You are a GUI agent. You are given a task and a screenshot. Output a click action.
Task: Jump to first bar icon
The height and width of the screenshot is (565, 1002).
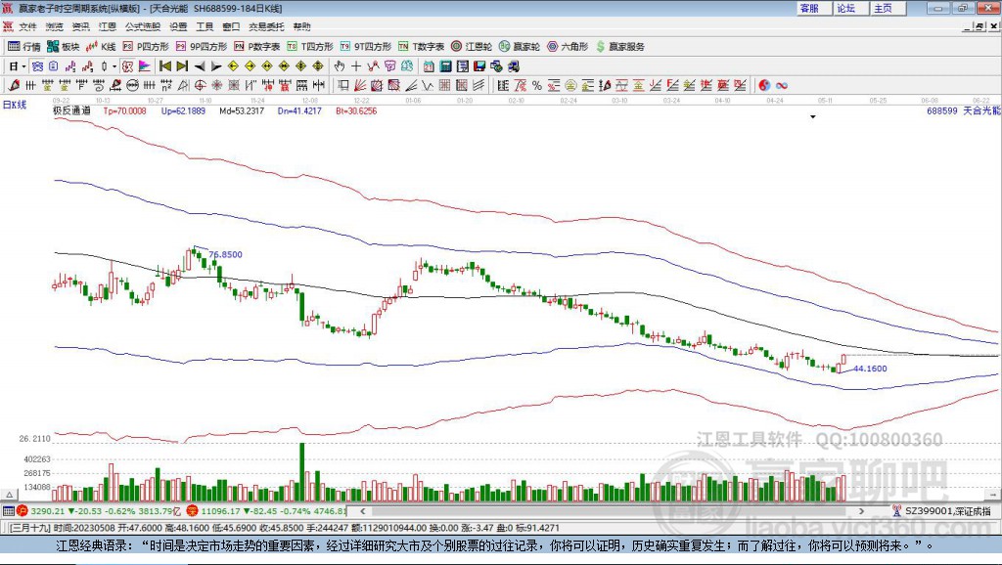click(164, 66)
